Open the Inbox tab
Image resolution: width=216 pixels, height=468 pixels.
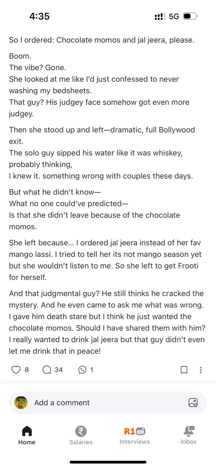[x=189, y=436]
